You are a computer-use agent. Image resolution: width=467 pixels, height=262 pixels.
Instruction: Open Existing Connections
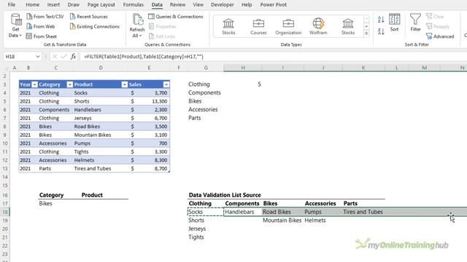[95, 26]
